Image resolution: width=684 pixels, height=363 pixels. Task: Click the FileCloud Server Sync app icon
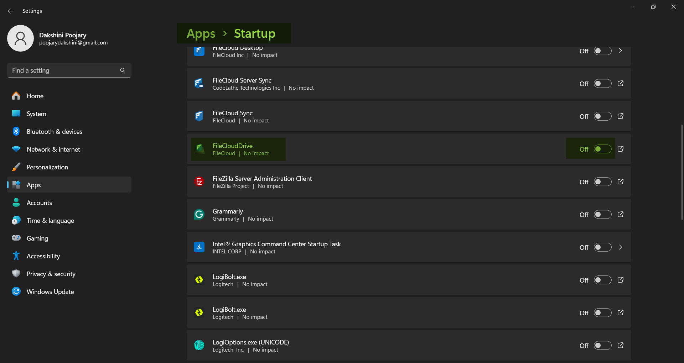tap(199, 84)
